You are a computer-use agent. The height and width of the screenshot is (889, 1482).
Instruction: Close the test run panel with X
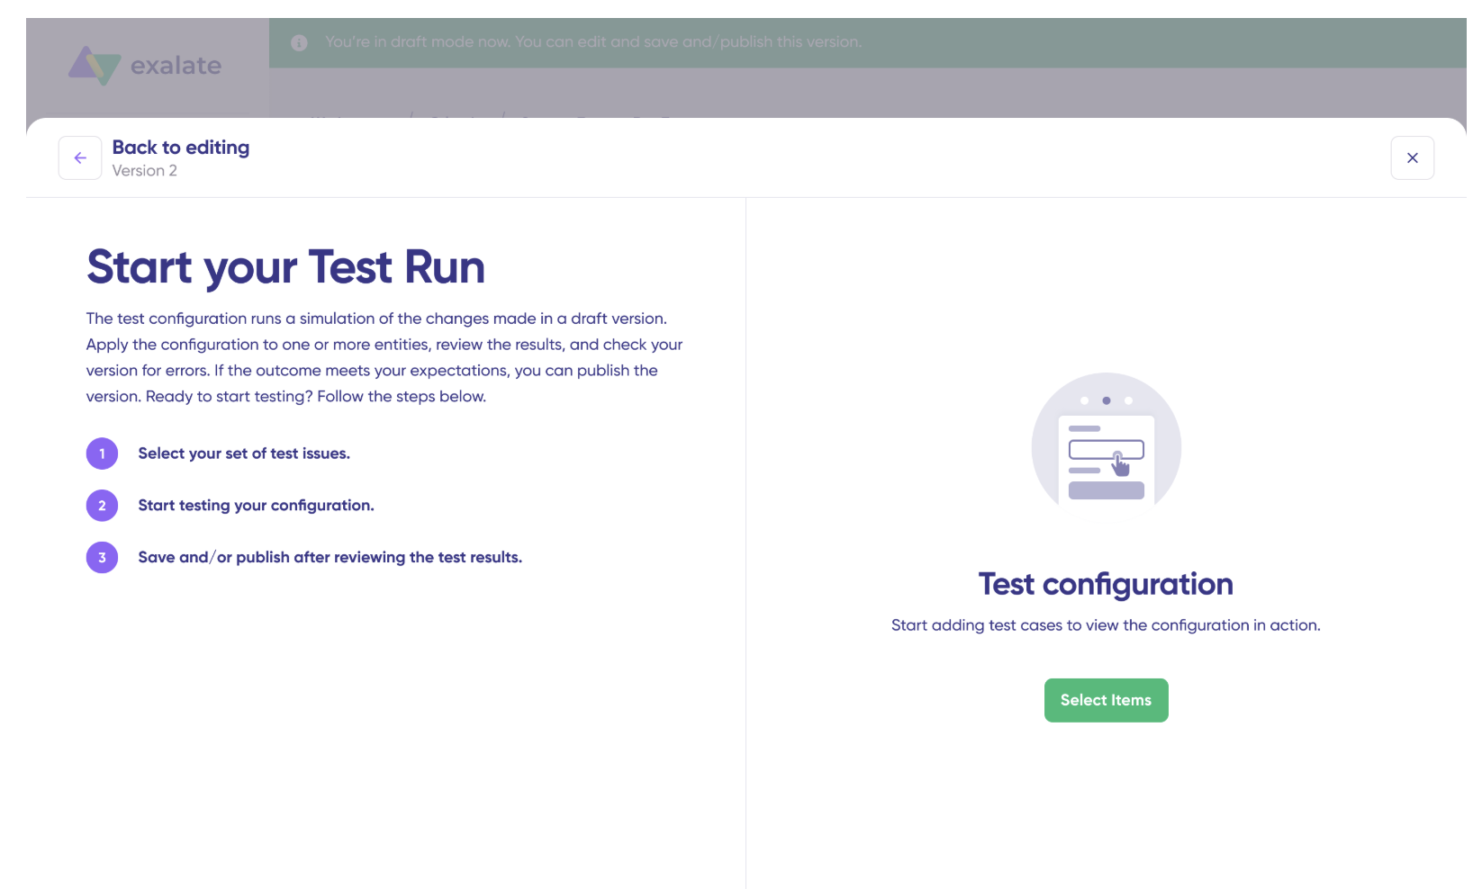coord(1413,158)
